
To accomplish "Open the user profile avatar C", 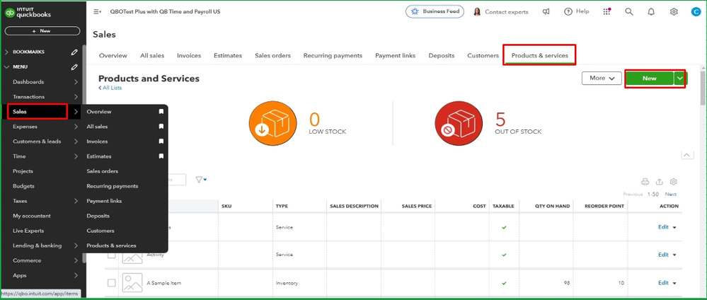I will [695, 12].
